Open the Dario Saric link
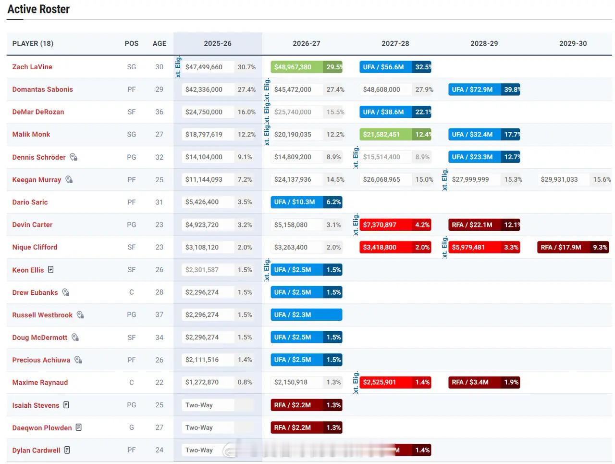The height and width of the screenshot is (464, 615). coord(30,202)
